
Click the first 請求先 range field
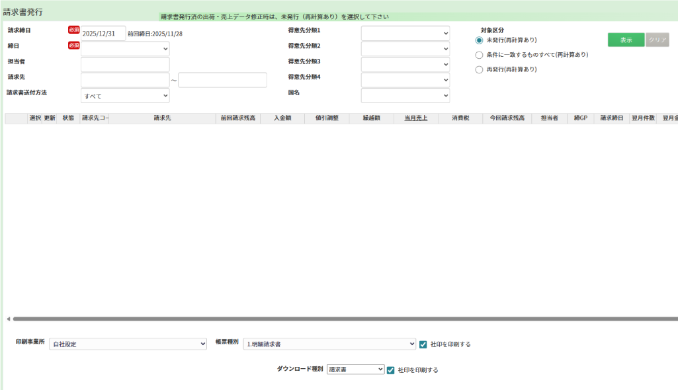(125, 80)
